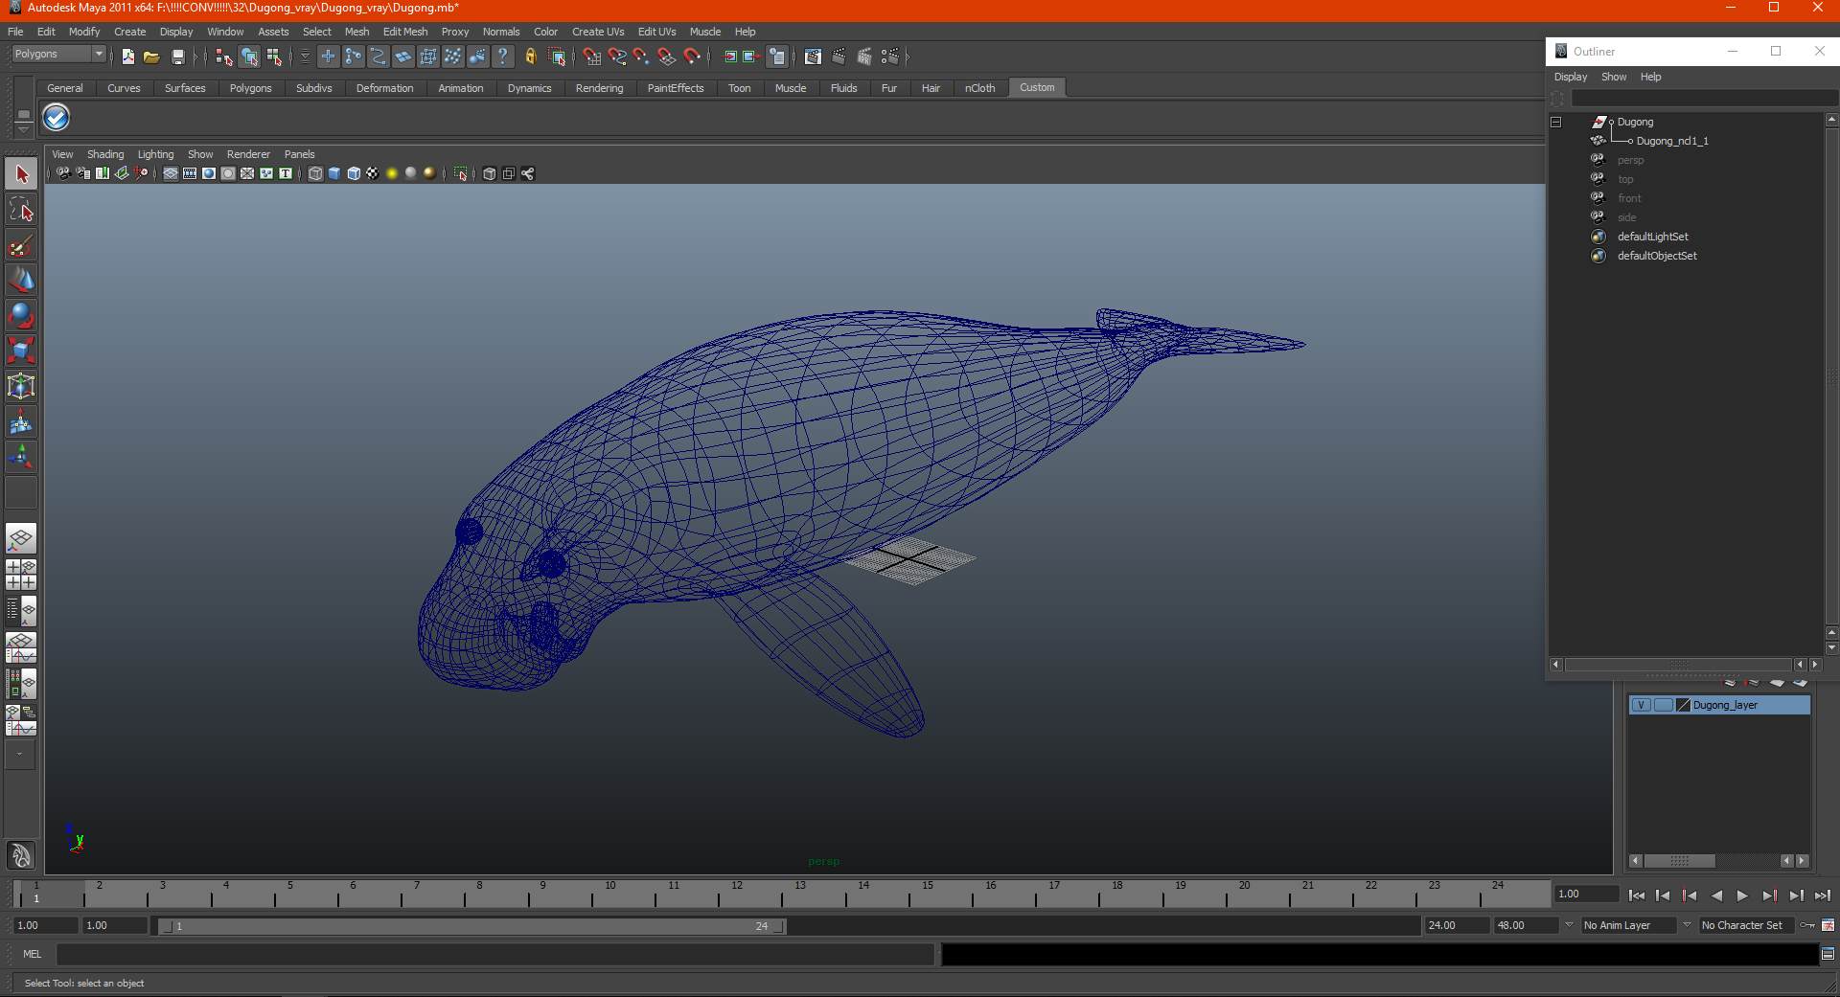This screenshot has width=1840, height=997.
Task: Activate the Scale tool cube icon
Action: pos(21,351)
